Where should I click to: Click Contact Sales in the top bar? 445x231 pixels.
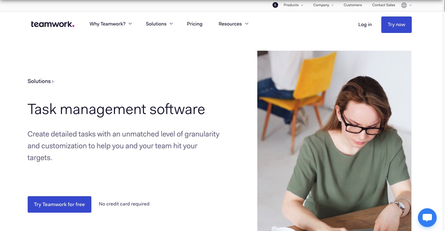click(383, 5)
